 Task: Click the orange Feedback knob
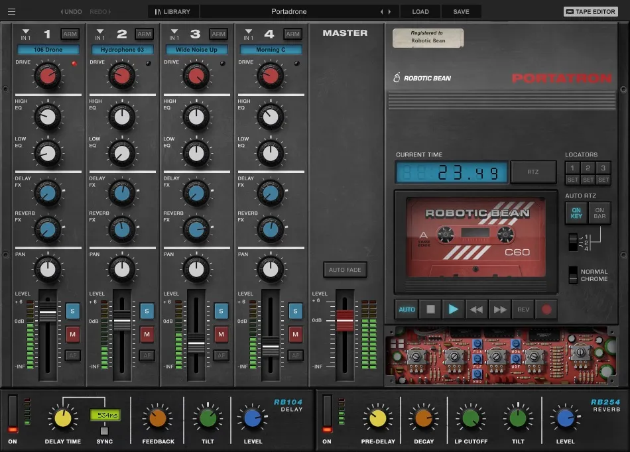coord(158,418)
